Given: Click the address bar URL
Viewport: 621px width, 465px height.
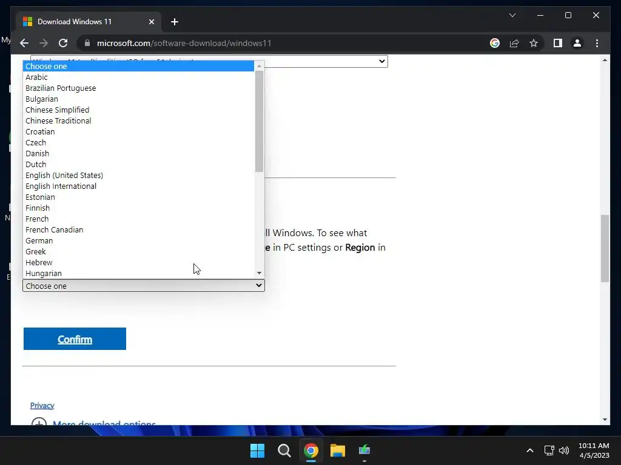Looking at the screenshot, I should point(184,43).
